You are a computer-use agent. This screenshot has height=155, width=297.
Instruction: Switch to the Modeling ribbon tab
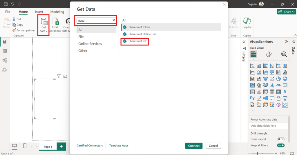click(x=57, y=12)
